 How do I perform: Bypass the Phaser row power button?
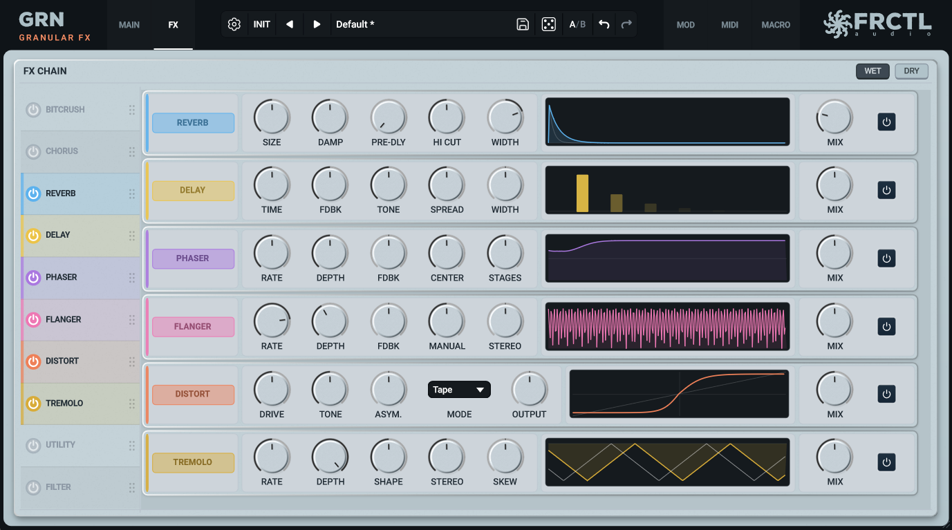tap(886, 258)
